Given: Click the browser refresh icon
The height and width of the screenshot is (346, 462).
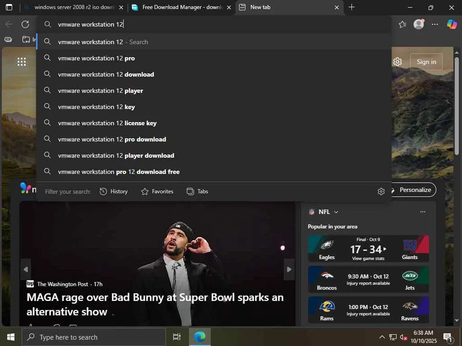Looking at the screenshot, I should click(x=25, y=24).
